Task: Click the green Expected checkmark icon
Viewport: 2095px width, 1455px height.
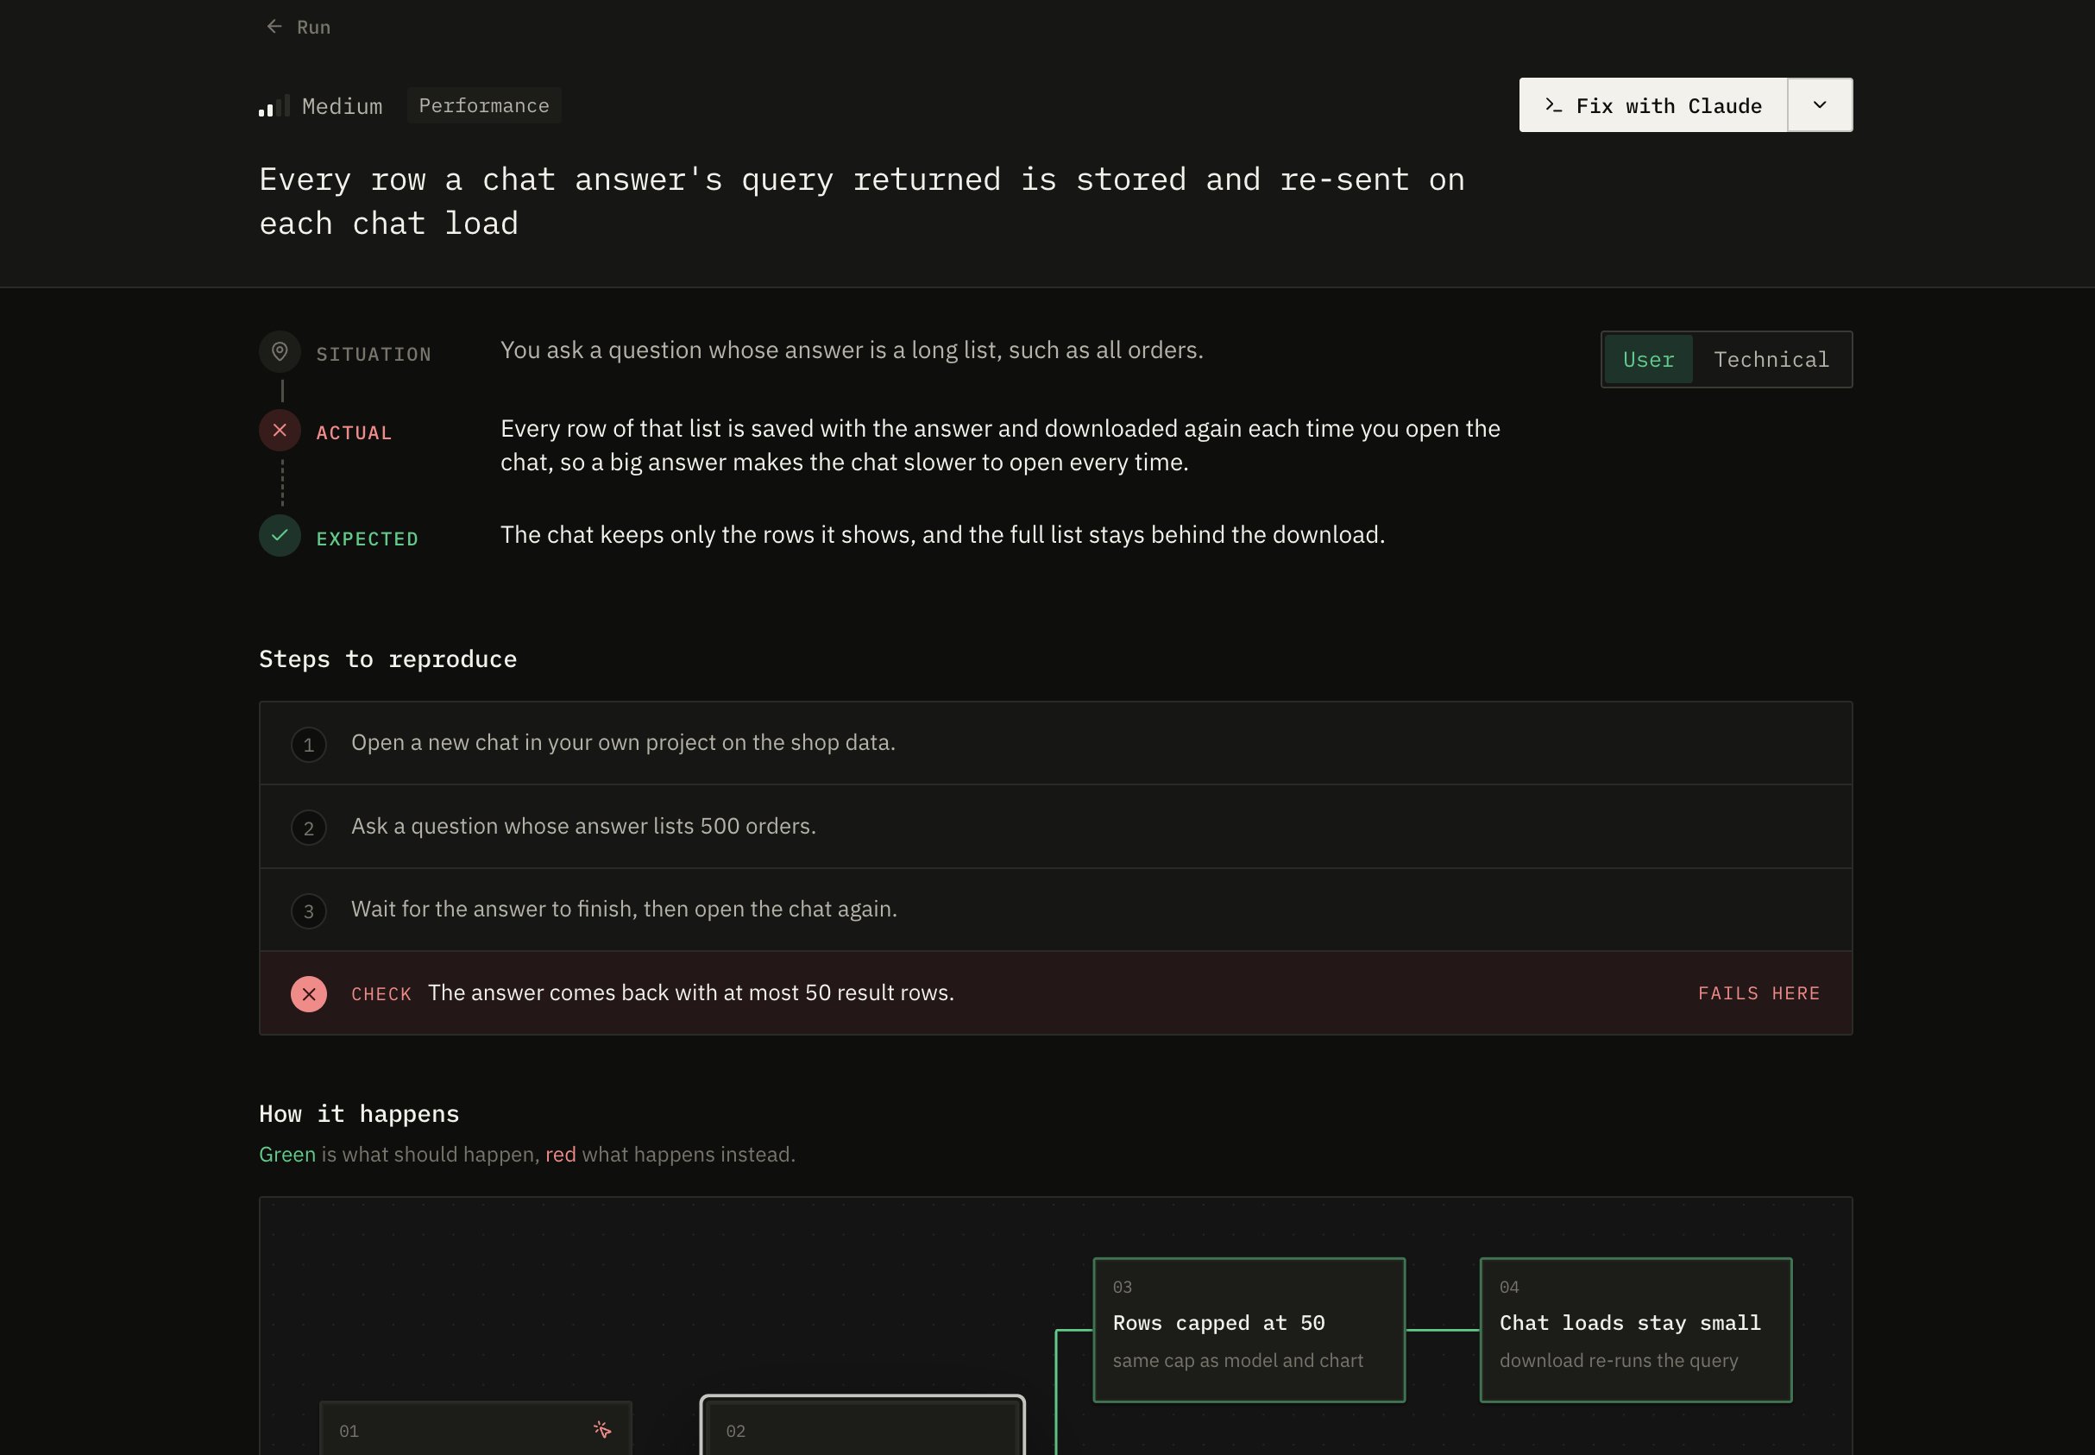Action: (x=280, y=536)
